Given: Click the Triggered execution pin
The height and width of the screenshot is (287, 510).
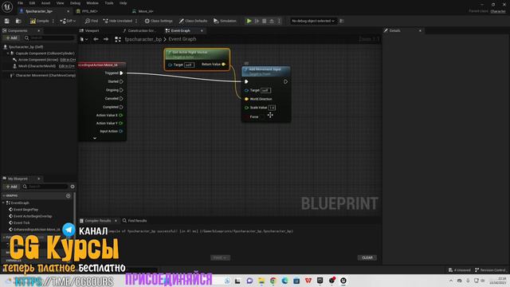Looking at the screenshot, I should 121,73.
